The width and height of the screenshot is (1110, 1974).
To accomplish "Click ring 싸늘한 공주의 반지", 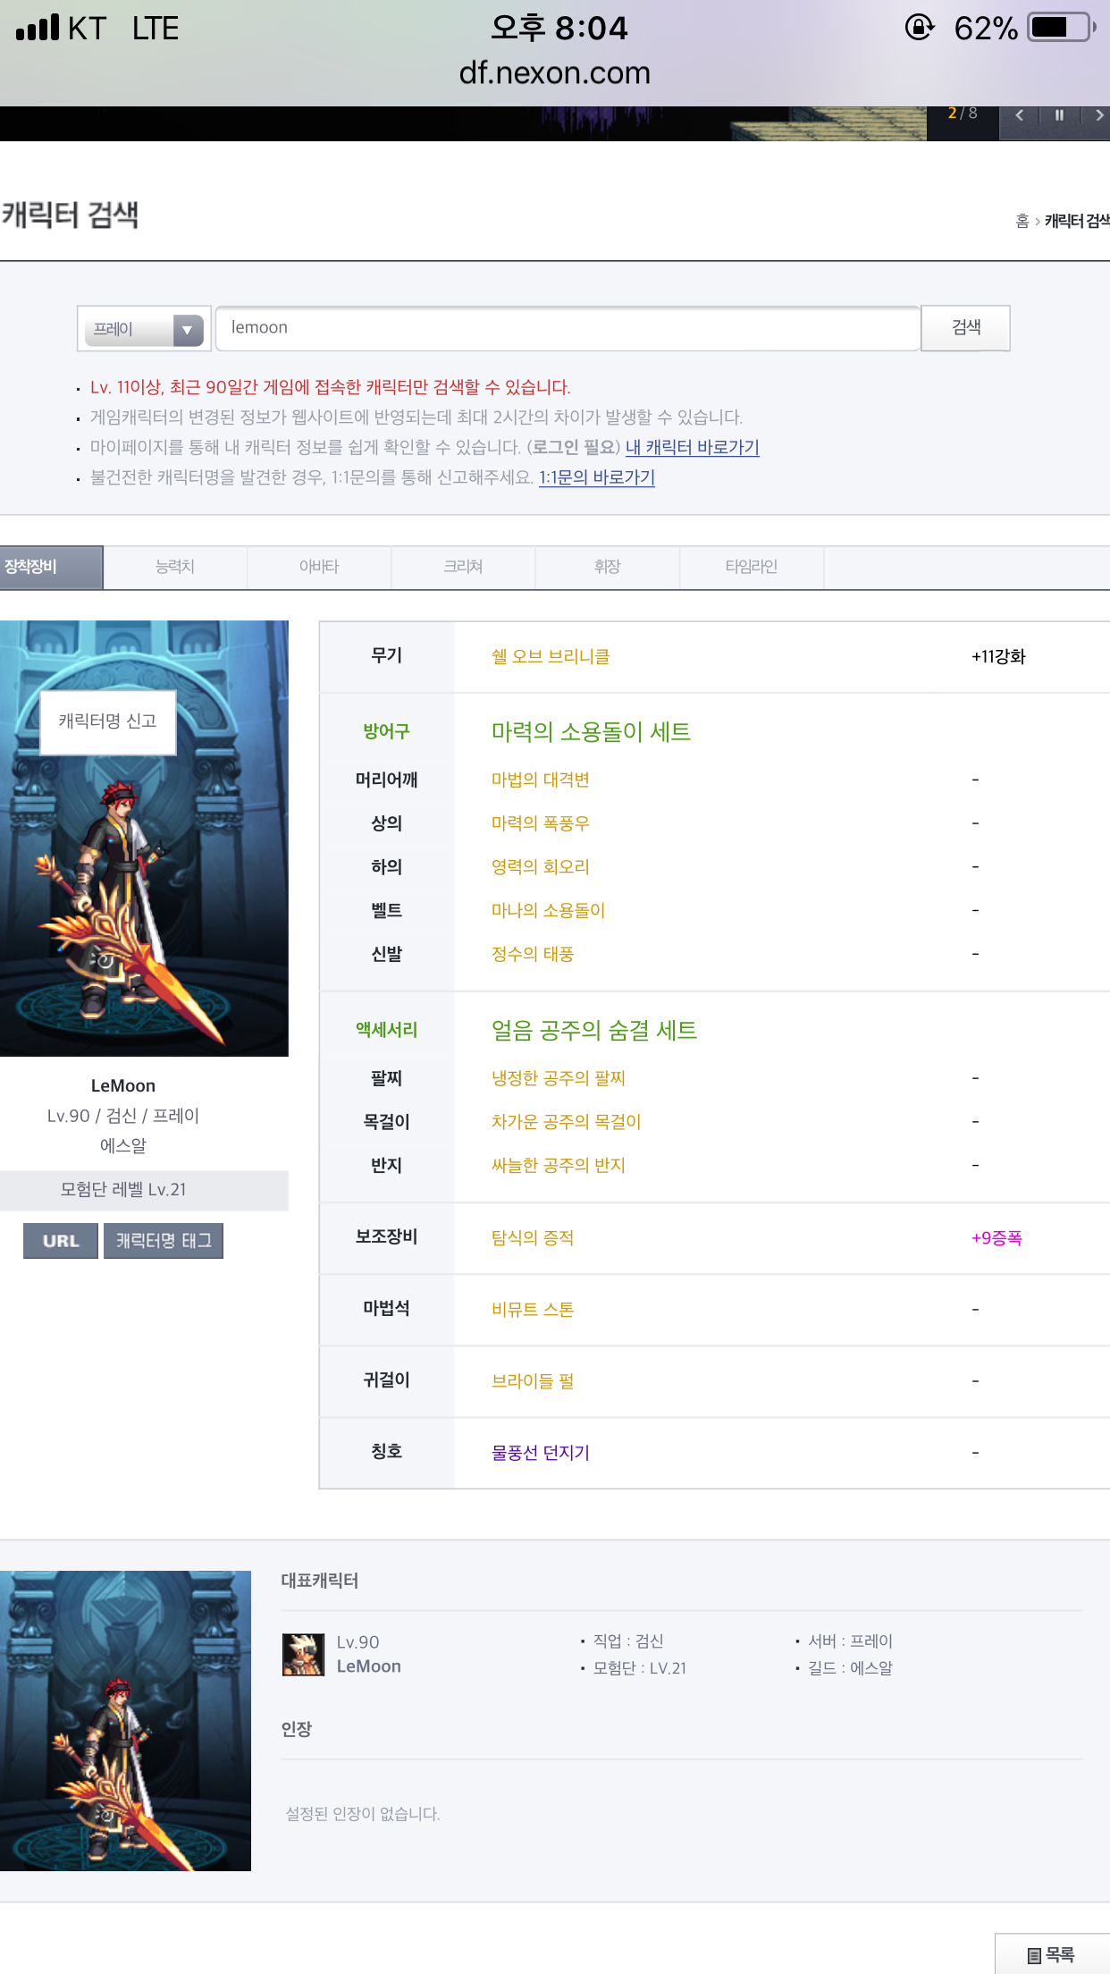I will pos(559,1166).
